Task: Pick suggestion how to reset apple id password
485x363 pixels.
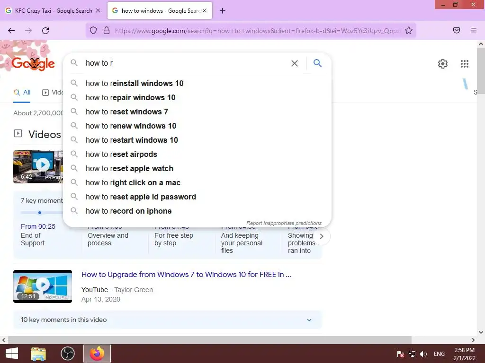Action: point(197,197)
